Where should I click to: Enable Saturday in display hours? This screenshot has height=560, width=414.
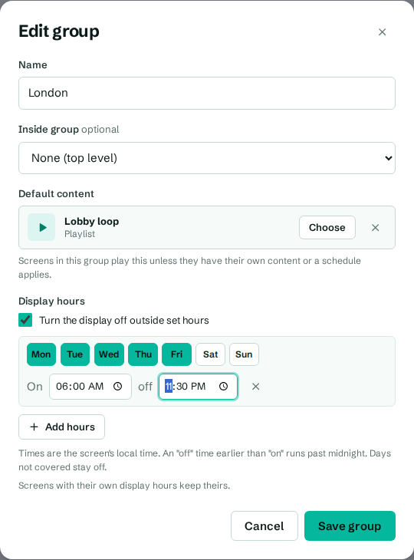tap(210, 354)
